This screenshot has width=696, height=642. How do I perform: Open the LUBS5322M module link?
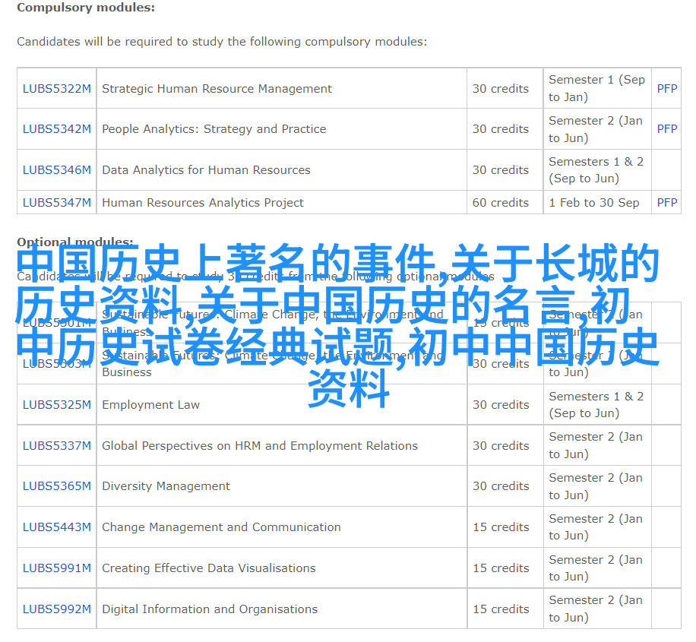(x=56, y=89)
